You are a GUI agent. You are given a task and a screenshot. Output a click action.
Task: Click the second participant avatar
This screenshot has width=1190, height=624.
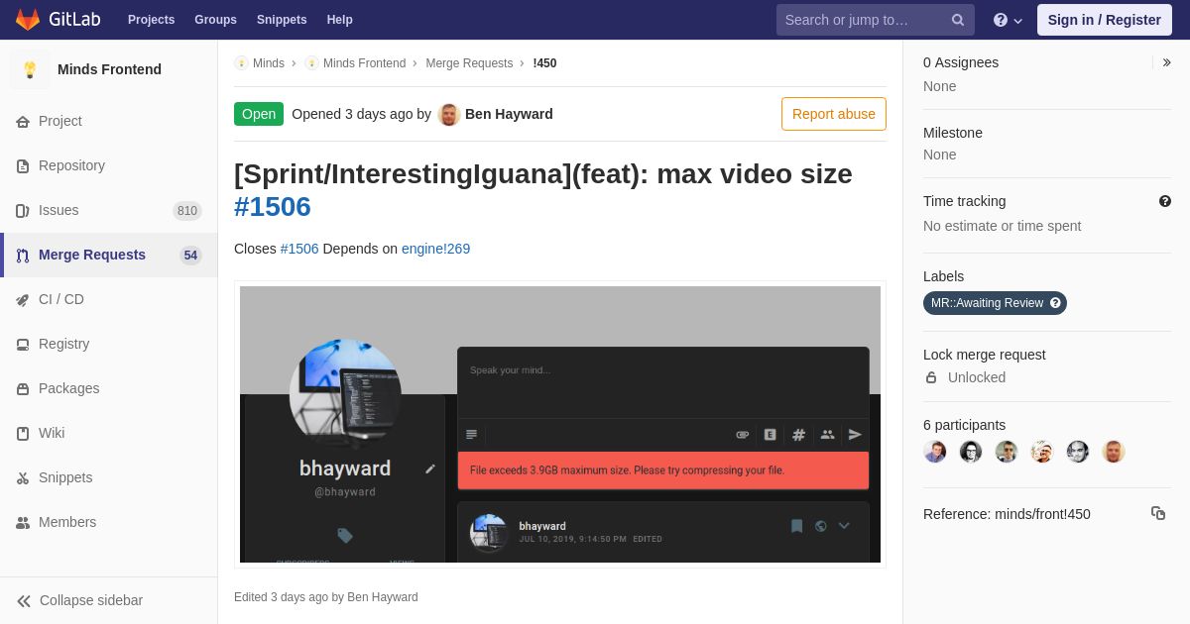[971, 452]
